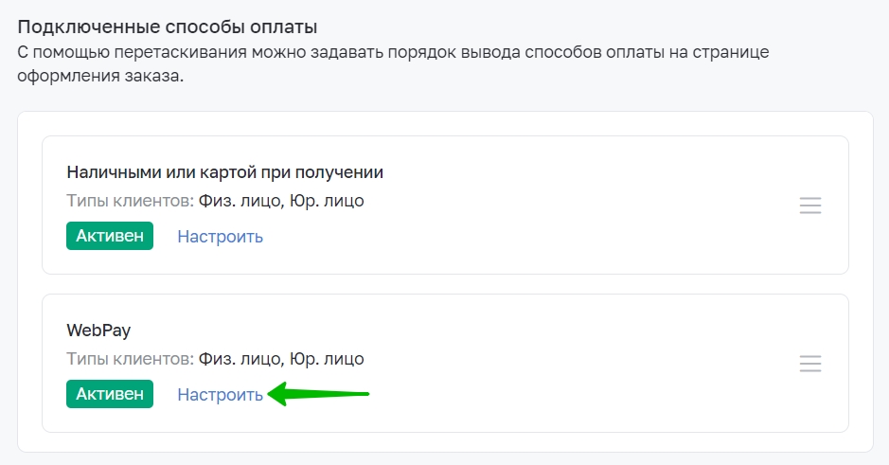Select the title Наличными или картой при получении
The width and height of the screenshot is (889, 465).
[x=225, y=172]
